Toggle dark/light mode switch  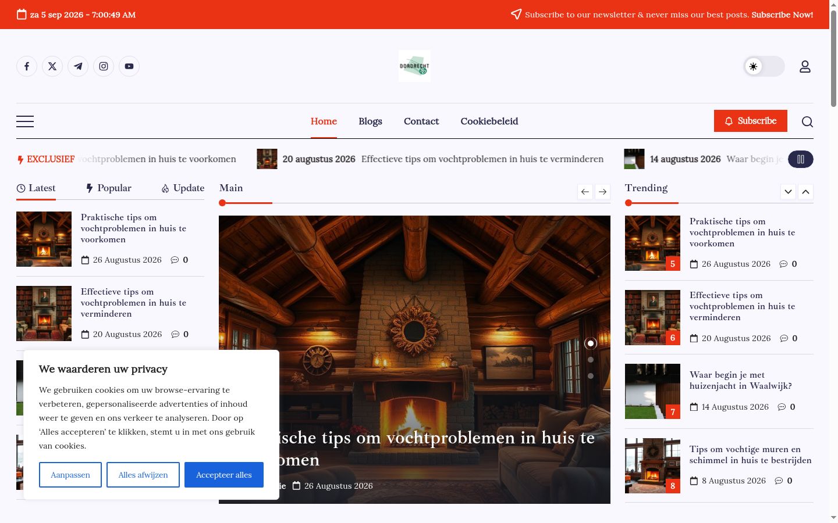(x=764, y=66)
